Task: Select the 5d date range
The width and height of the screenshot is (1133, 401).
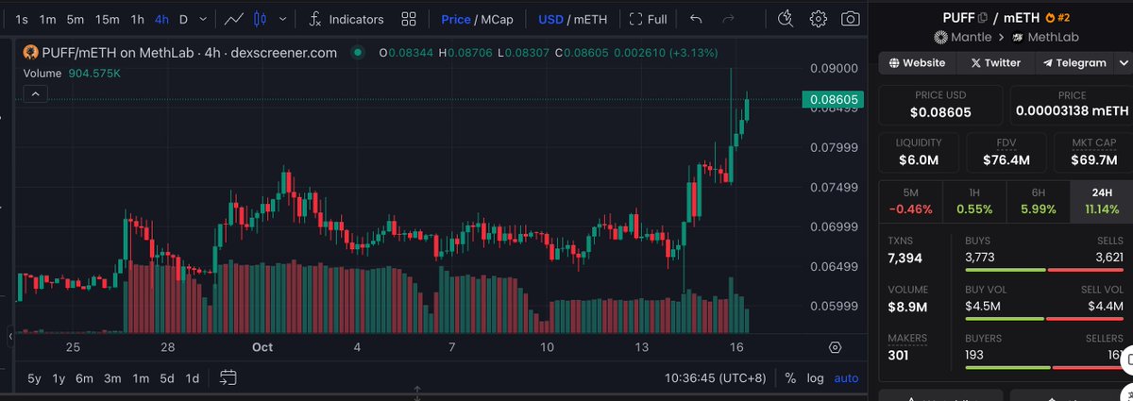Action: (166, 378)
